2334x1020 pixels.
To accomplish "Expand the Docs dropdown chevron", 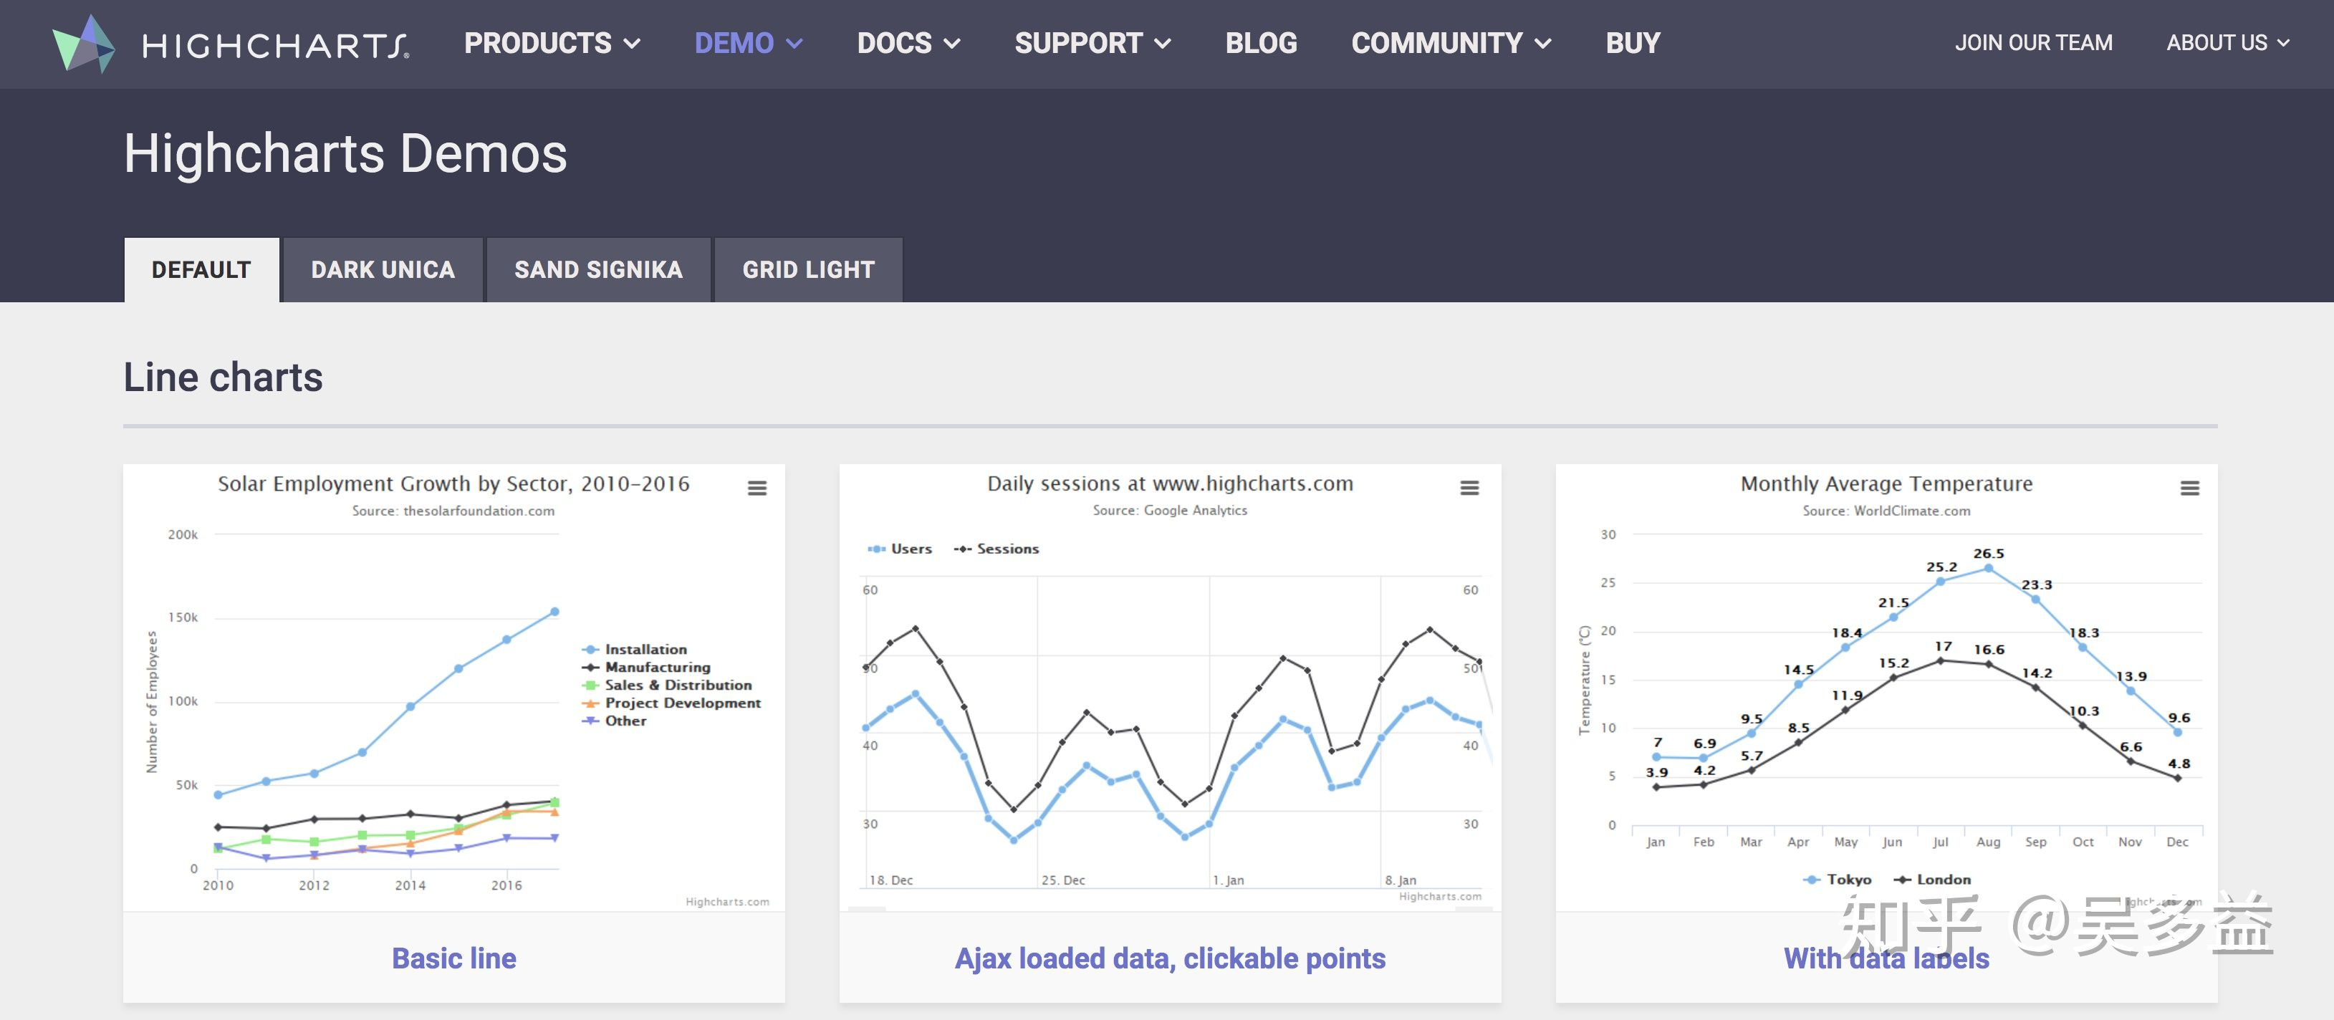I will pyautogui.click(x=952, y=44).
